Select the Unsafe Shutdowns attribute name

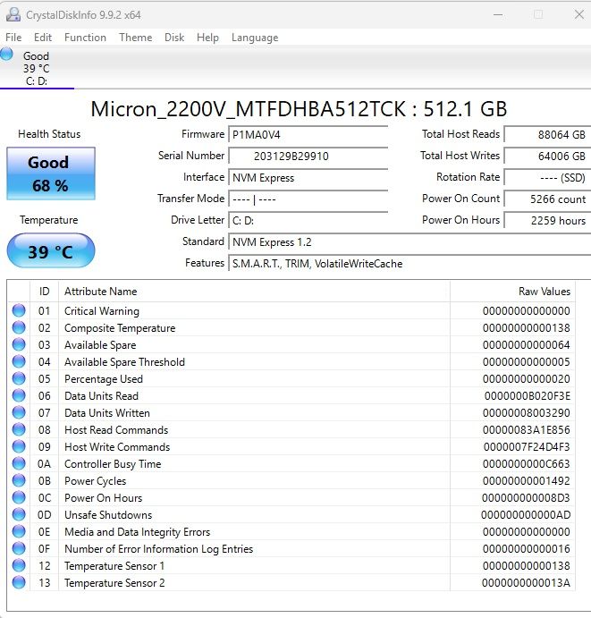pyautogui.click(x=108, y=515)
